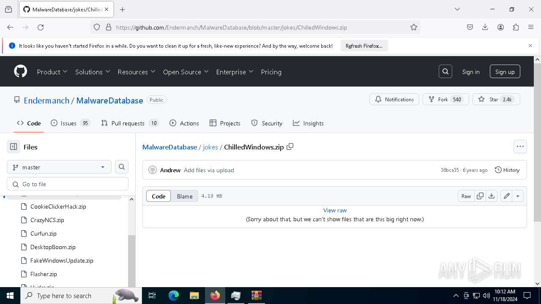The image size is (541, 304).
Task: Download raw file icon
Action: point(492,196)
